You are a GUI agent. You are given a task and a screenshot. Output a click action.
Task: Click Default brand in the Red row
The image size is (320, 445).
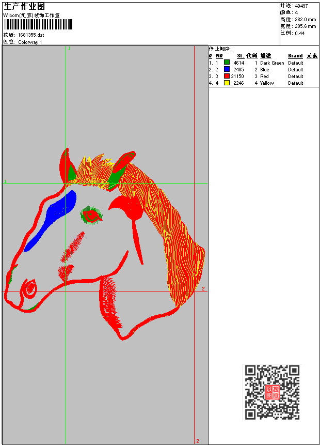(x=296, y=76)
